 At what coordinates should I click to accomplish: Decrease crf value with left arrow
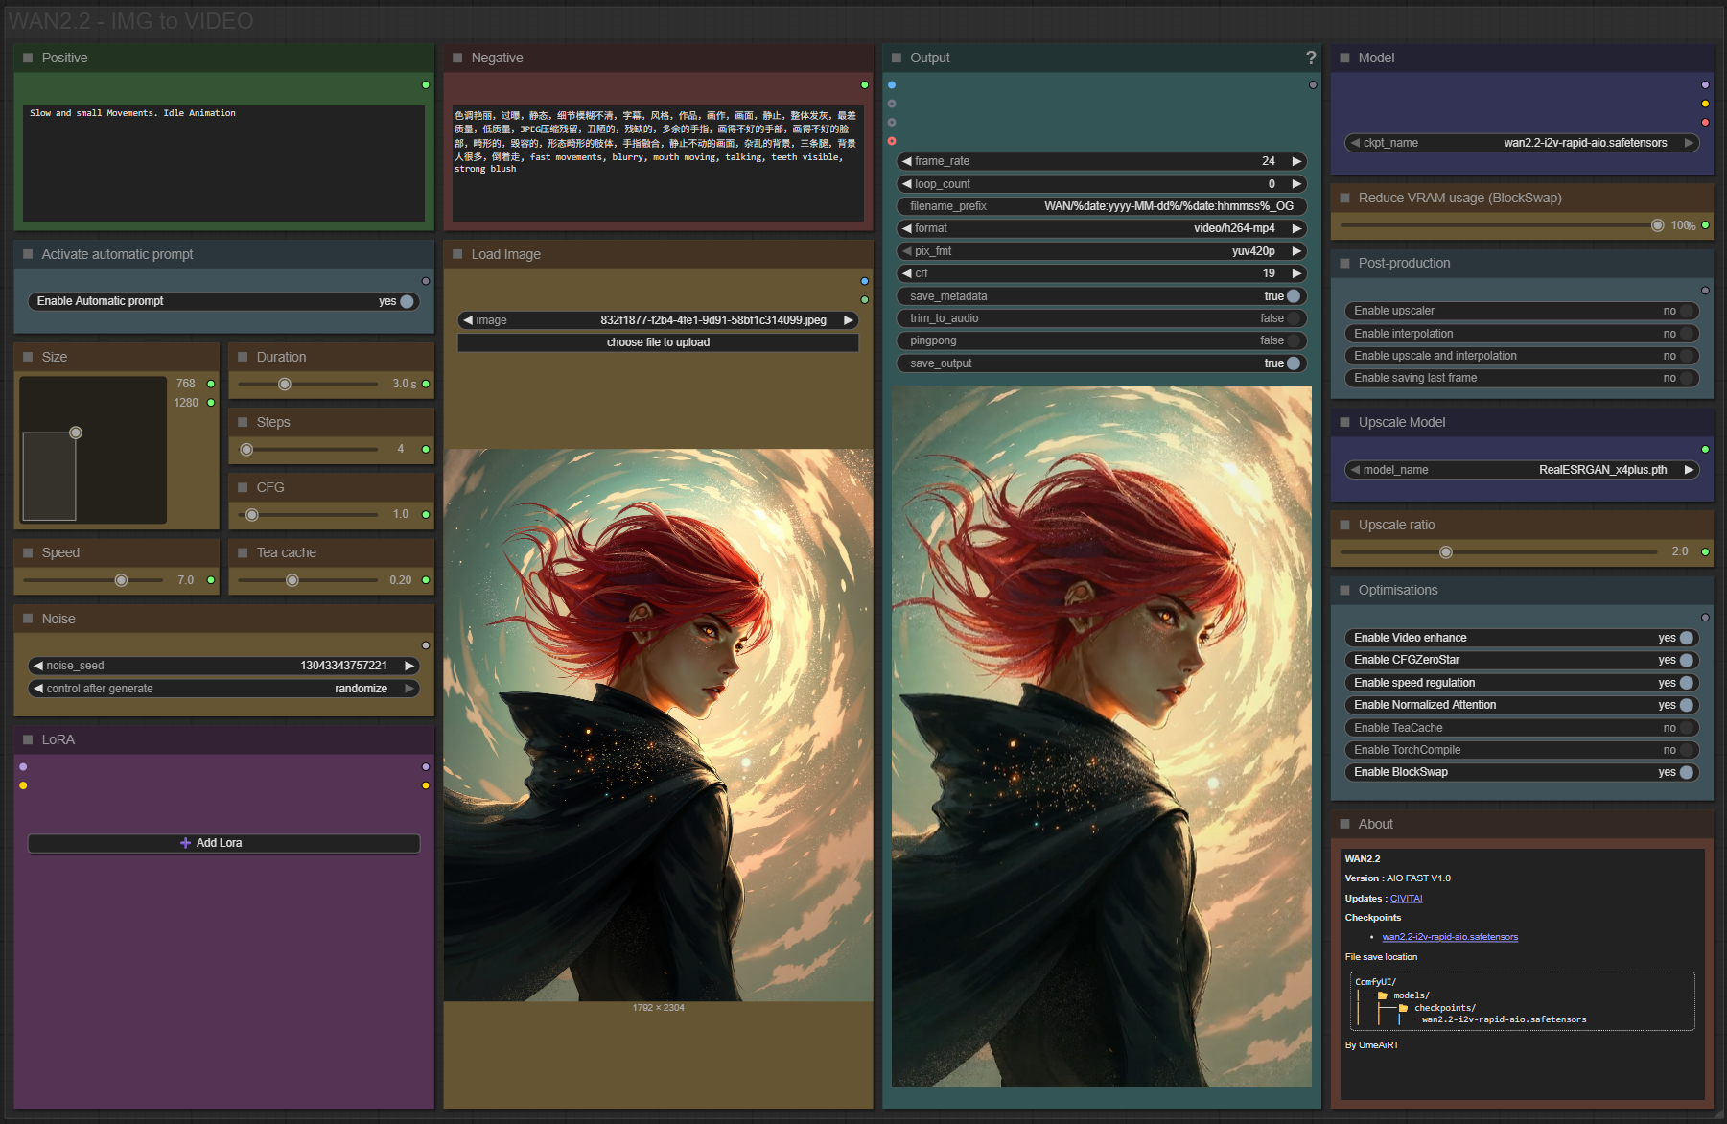pos(906,273)
